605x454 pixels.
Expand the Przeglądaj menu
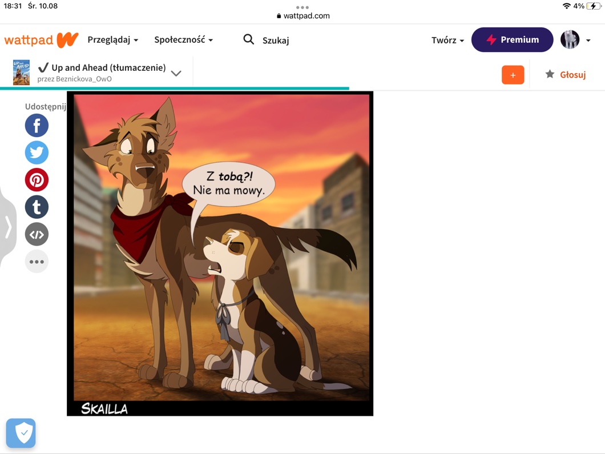pos(112,40)
